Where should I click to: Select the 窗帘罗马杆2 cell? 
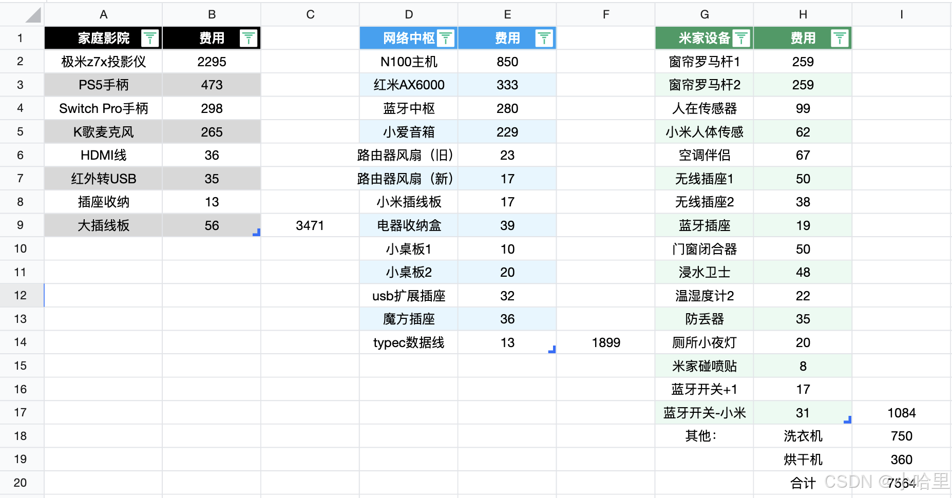(705, 85)
